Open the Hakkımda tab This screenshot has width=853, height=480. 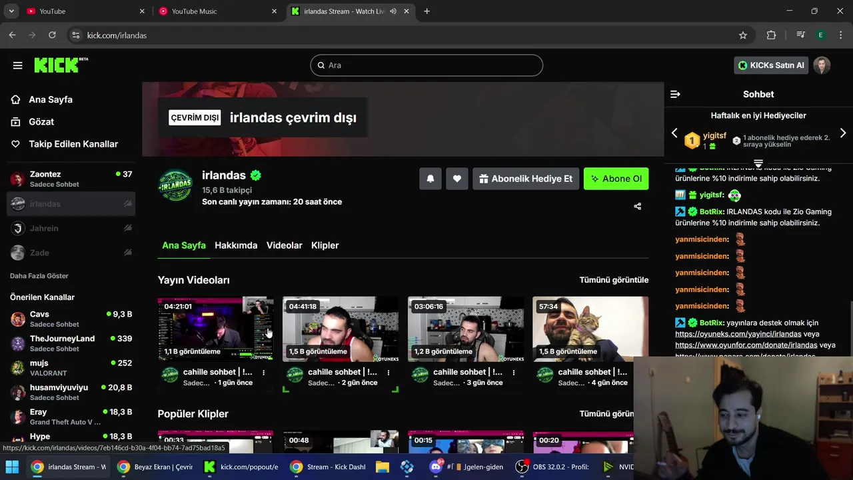[236, 245]
